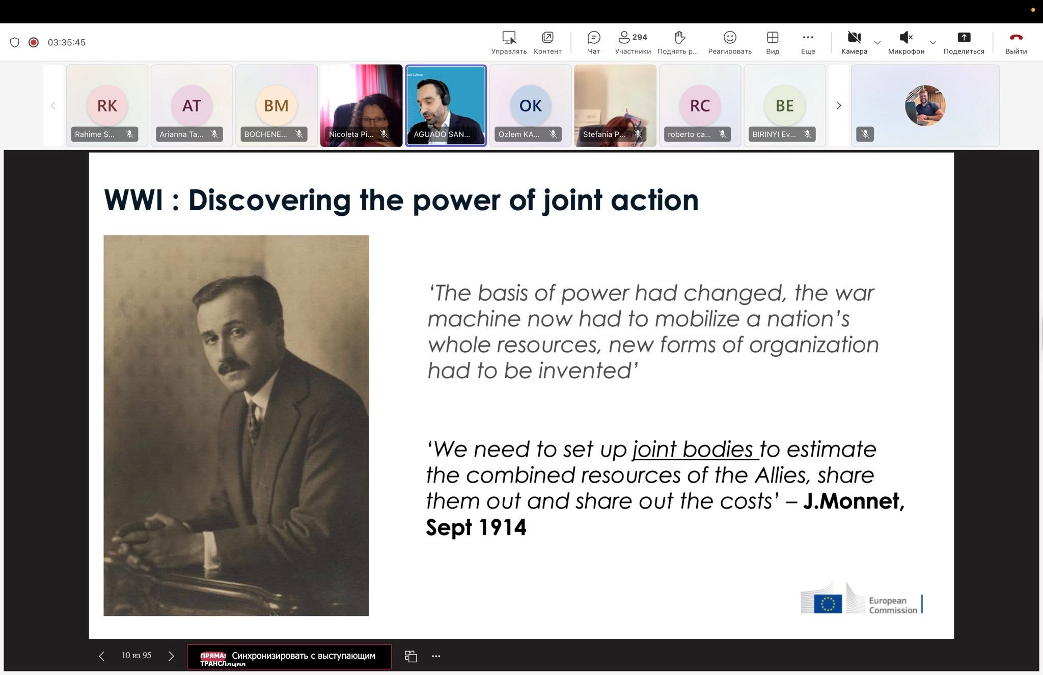Image resolution: width=1043 pixels, height=675 pixels.
Task: Turn on the Камера camera
Action: (x=854, y=43)
